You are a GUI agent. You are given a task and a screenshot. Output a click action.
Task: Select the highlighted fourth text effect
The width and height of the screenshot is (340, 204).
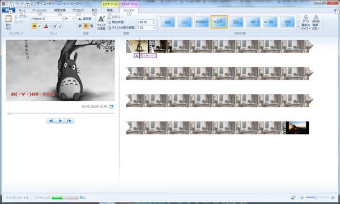tap(219, 22)
